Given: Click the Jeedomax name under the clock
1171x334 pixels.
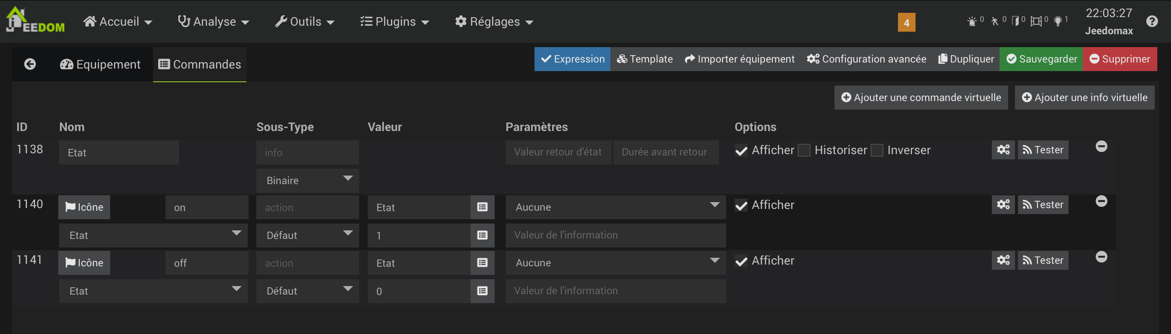Looking at the screenshot, I should (1109, 31).
